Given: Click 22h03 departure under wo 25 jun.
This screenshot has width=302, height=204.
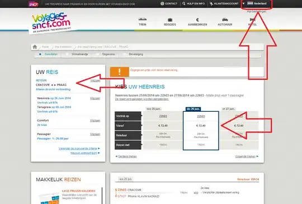Looking at the screenshot, I should [163, 116].
